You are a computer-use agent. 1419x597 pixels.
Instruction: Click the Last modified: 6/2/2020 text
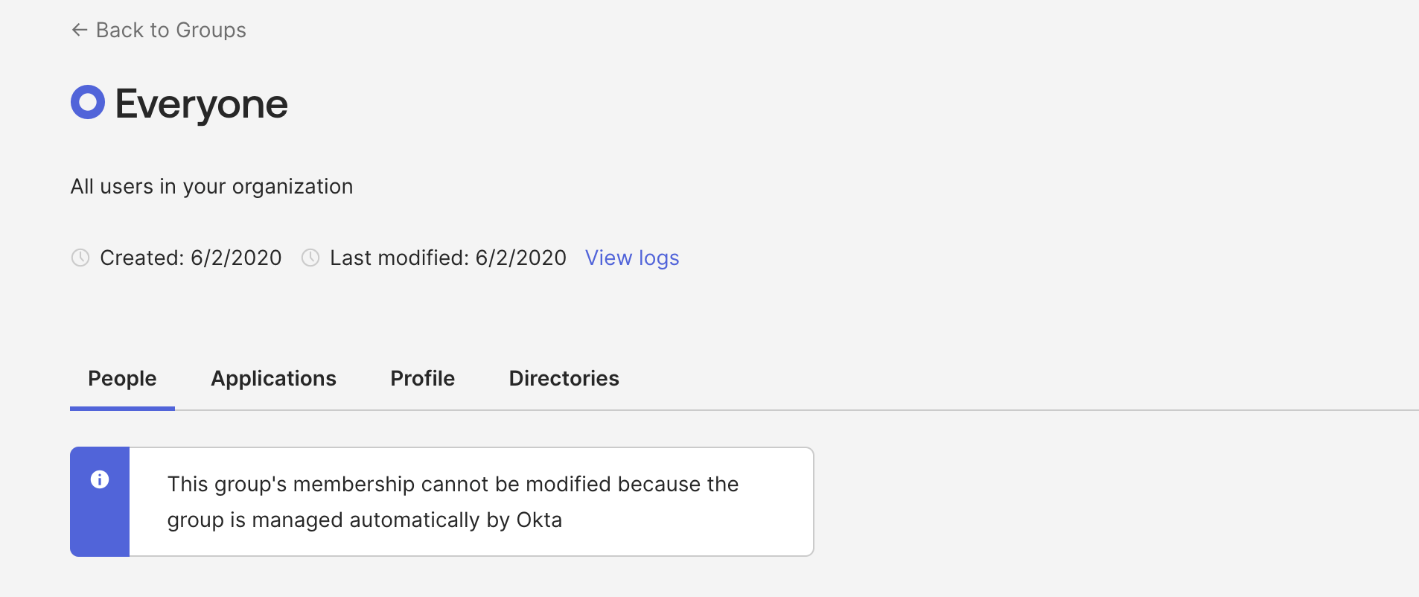pos(447,258)
